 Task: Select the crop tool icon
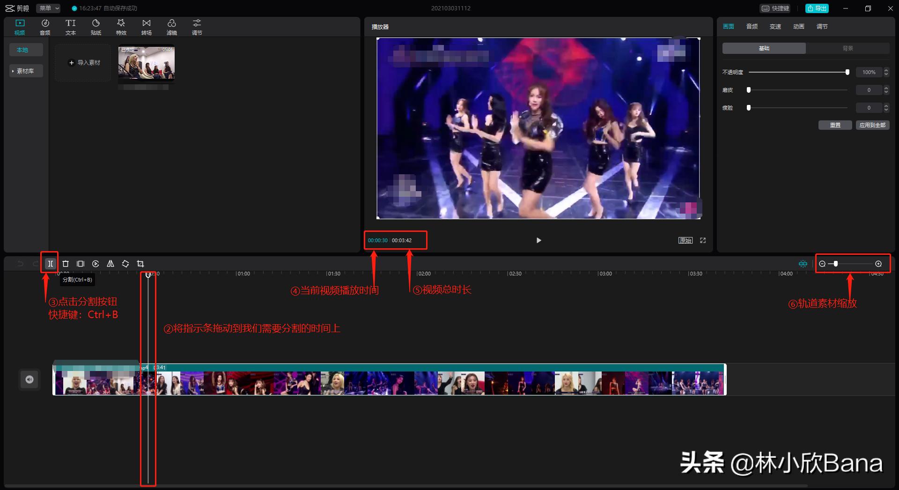coord(140,264)
